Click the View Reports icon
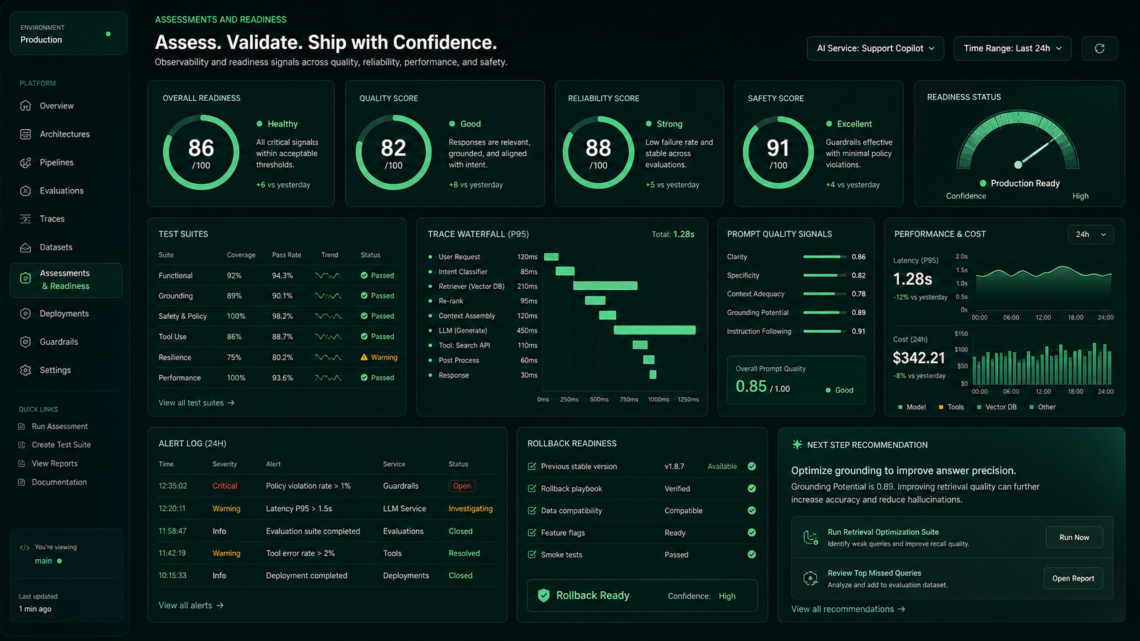Screen dimensions: 1140x641 22,463
